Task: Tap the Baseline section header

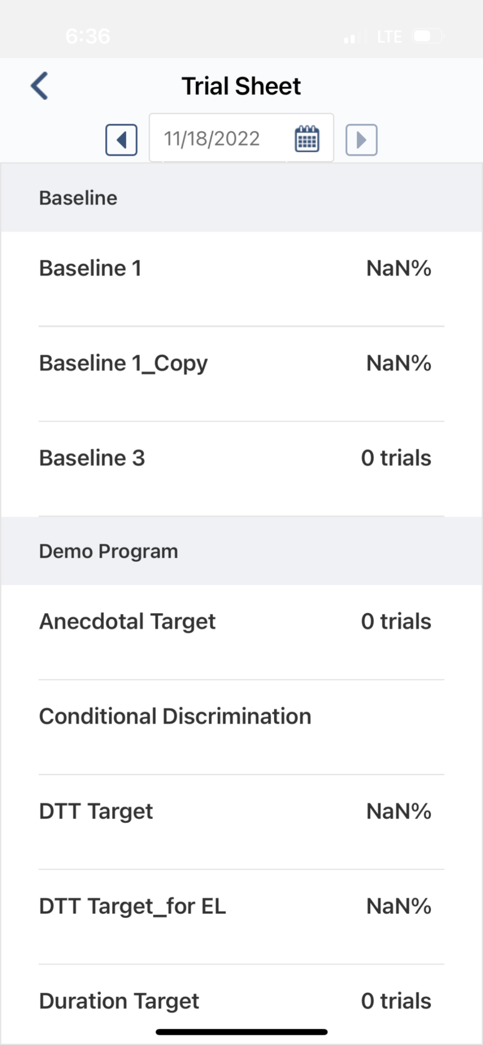Action: tap(241, 198)
